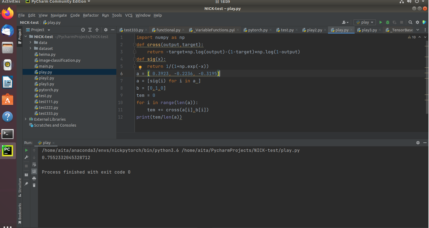Click the yellow intention light bulb
Screen dimensions: 429x228
[x=140, y=67]
